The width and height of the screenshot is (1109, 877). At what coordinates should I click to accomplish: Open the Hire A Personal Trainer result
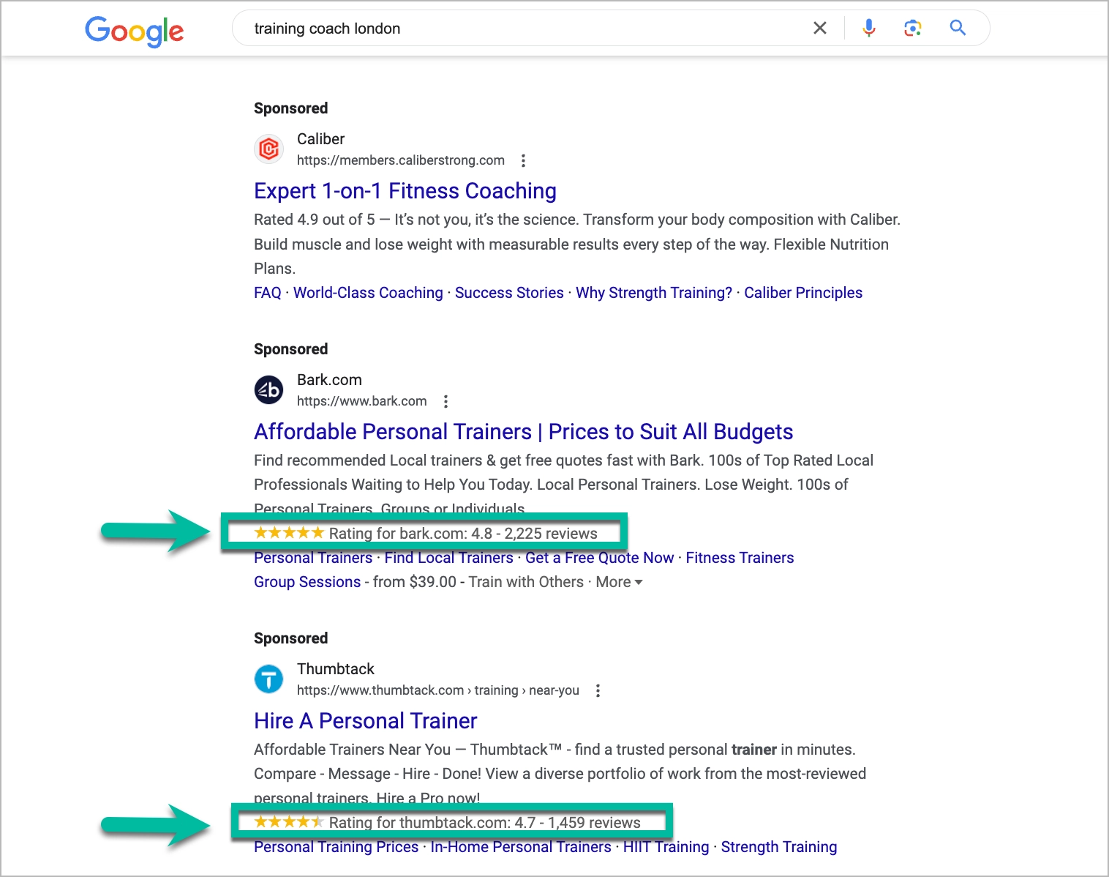pos(365,721)
